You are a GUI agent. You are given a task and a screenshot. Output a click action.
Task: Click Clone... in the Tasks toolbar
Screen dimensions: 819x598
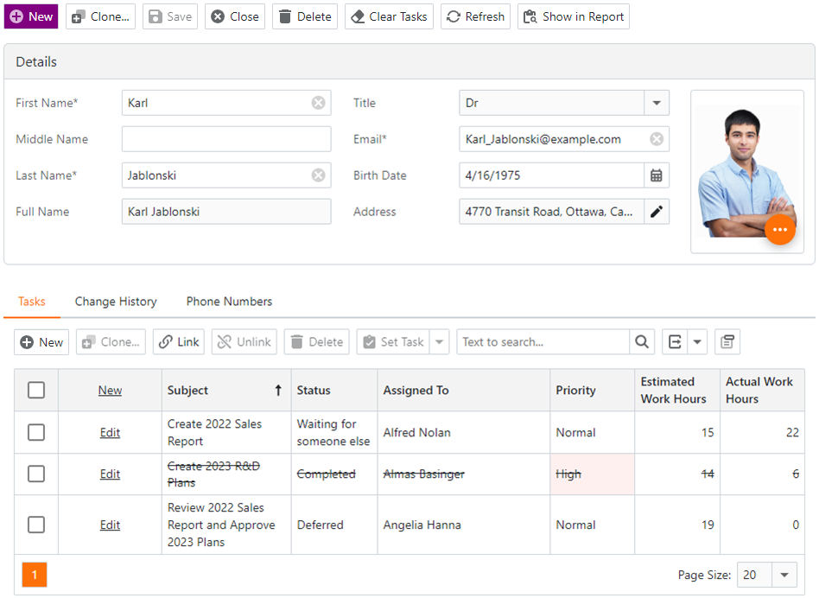pos(111,342)
